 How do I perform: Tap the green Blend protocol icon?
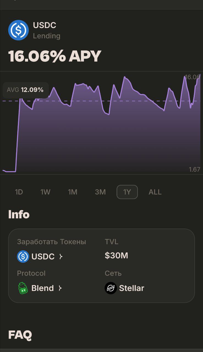23,288
